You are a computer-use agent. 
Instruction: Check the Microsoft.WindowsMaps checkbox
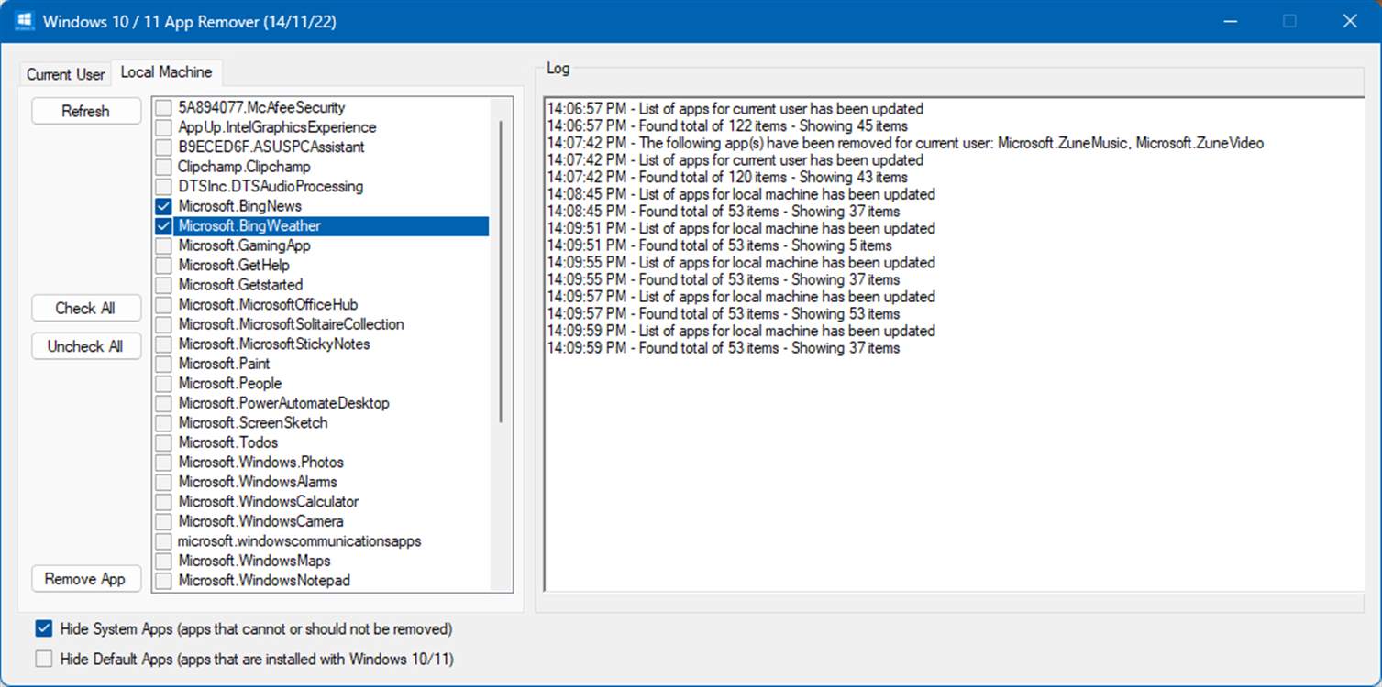(x=163, y=561)
